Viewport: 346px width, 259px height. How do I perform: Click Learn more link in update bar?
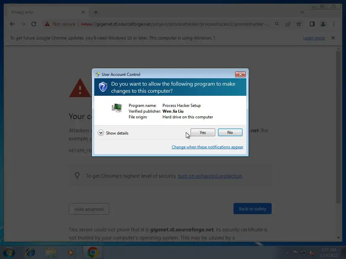(314, 38)
